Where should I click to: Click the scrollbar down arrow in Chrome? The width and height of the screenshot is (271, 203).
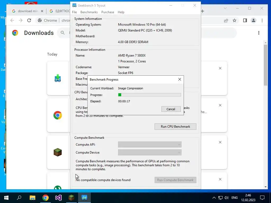[265, 187]
